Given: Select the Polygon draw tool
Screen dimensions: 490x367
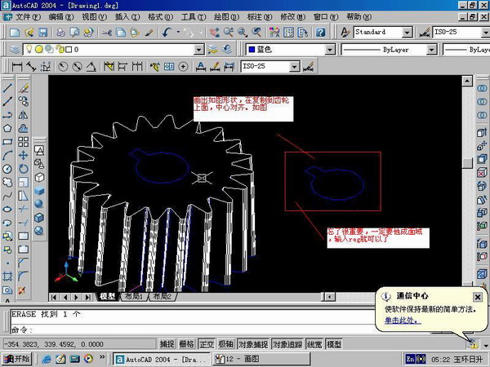Looking at the screenshot, I should click(7, 128).
